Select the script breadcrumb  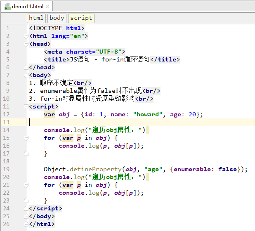81,18
